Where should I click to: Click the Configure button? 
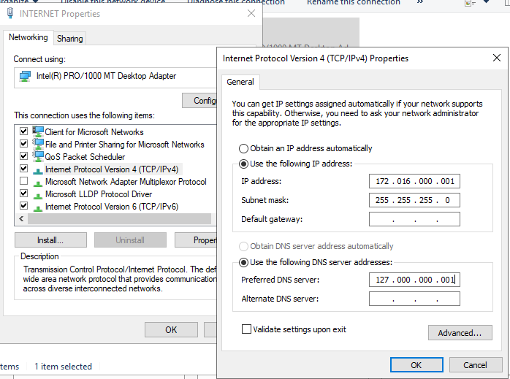tap(199, 101)
